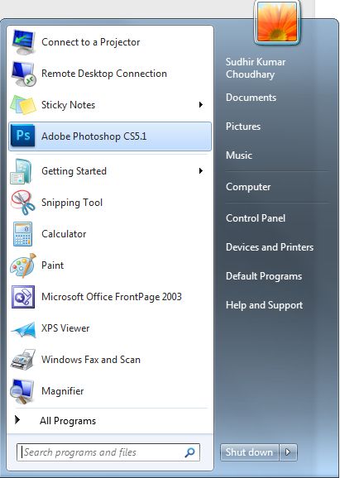Click the Shut down button
The image size is (340, 478).
(x=249, y=452)
